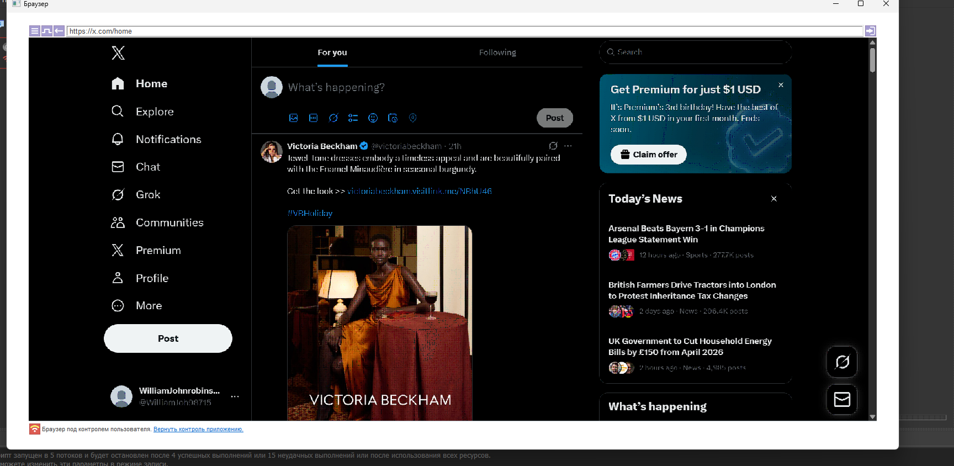Open the emoji picker in composer

point(373,118)
